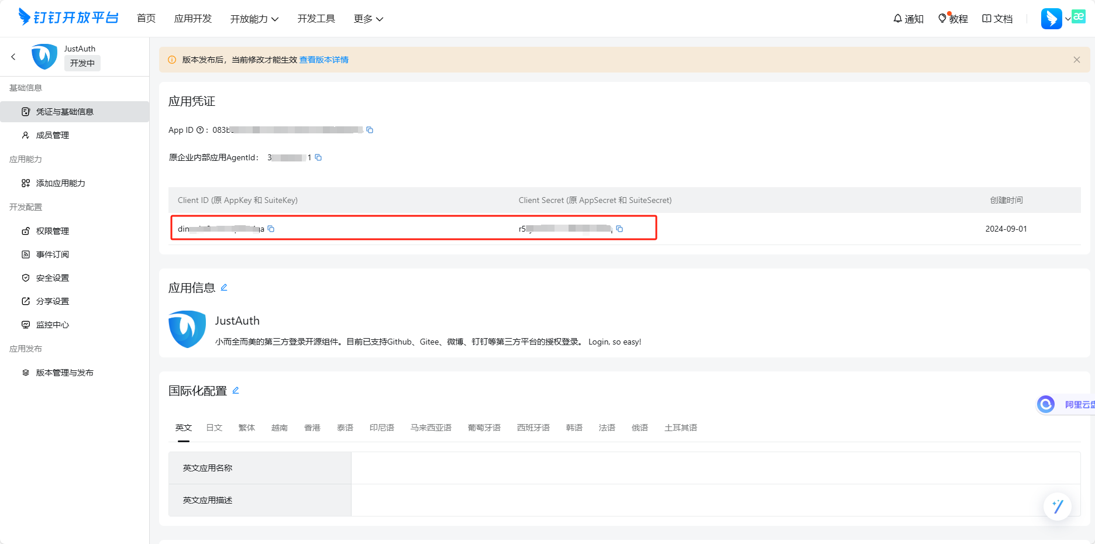
Task: Select 凭证与基础信息 in sidebar
Action: (75, 112)
